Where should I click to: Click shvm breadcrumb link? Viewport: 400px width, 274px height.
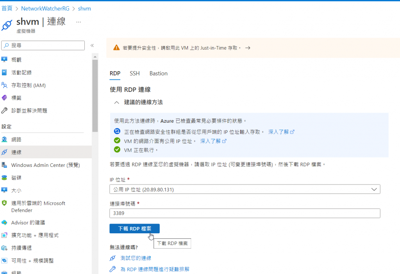click(84, 9)
